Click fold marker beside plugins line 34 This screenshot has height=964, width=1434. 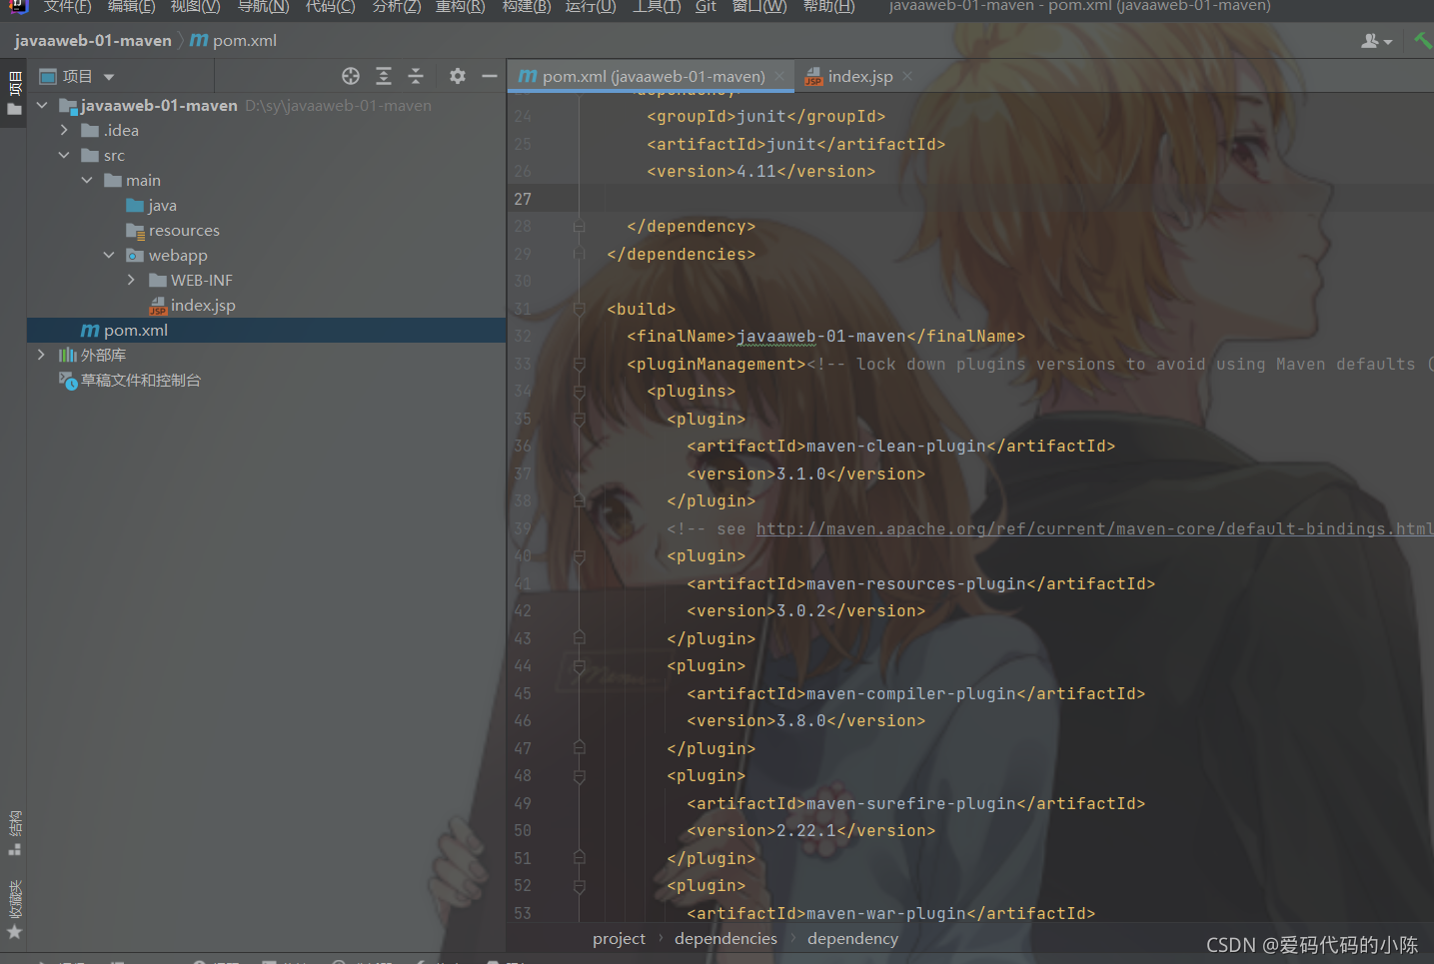[579, 392]
